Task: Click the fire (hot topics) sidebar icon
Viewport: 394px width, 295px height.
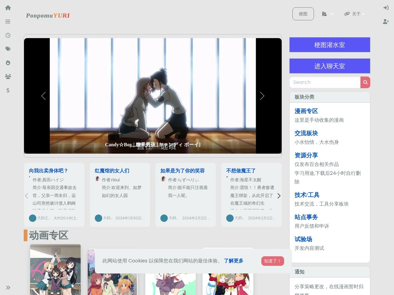Action: [8, 63]
